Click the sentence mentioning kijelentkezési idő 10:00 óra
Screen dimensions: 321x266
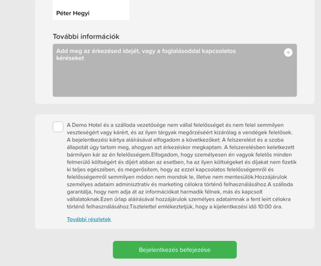coord(206,206)
